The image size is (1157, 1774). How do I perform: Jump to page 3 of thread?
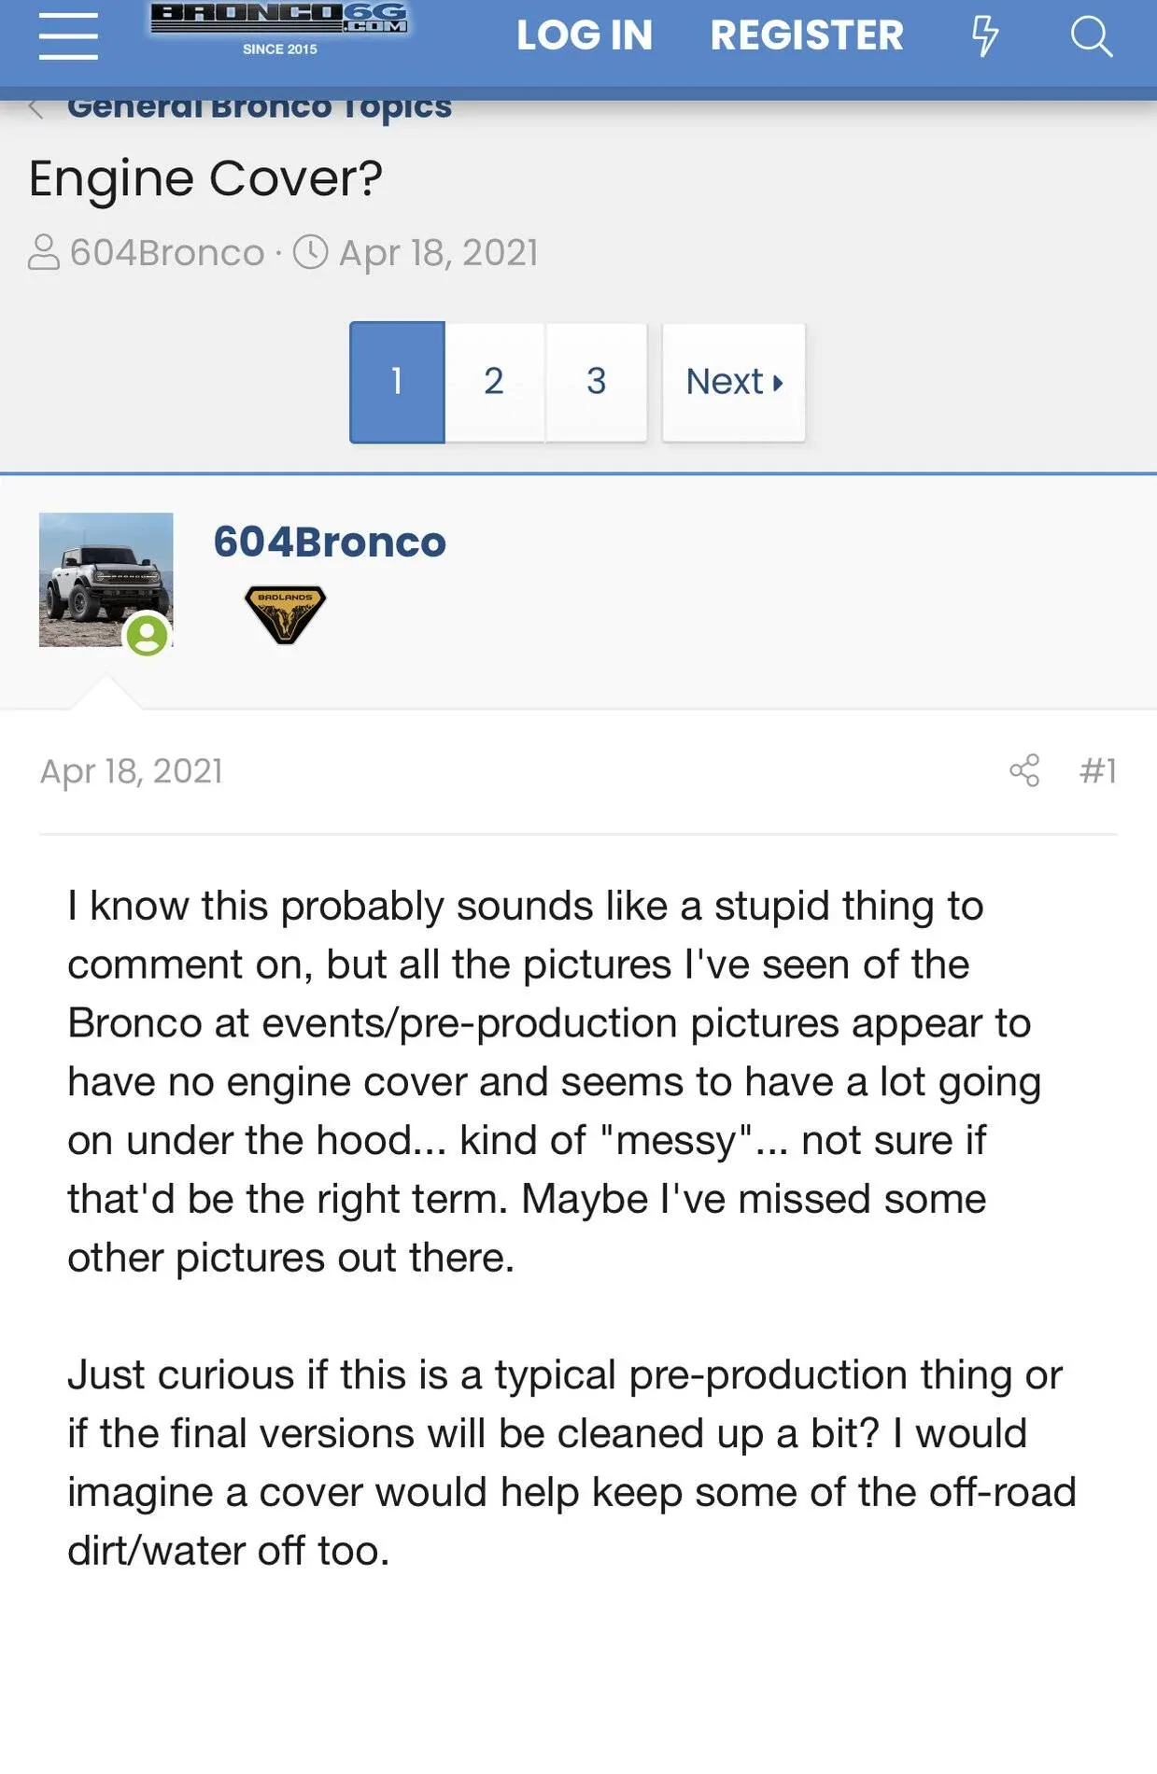(x=597, y=382)
